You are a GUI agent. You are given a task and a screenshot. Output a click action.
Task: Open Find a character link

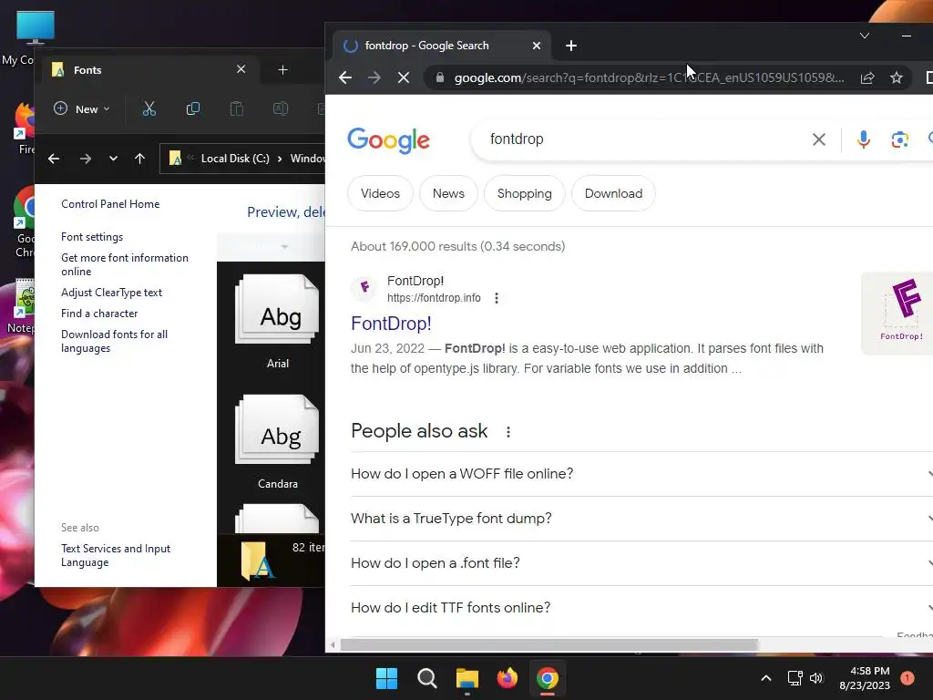(99, 314)
